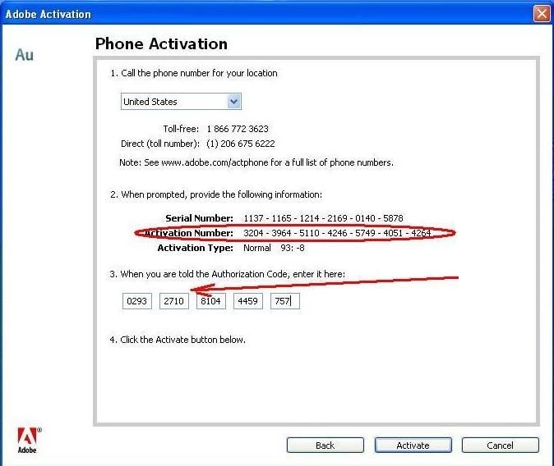Open the United States country dropdown
Screen dimensions: 554x466
(x=181, y=102)
